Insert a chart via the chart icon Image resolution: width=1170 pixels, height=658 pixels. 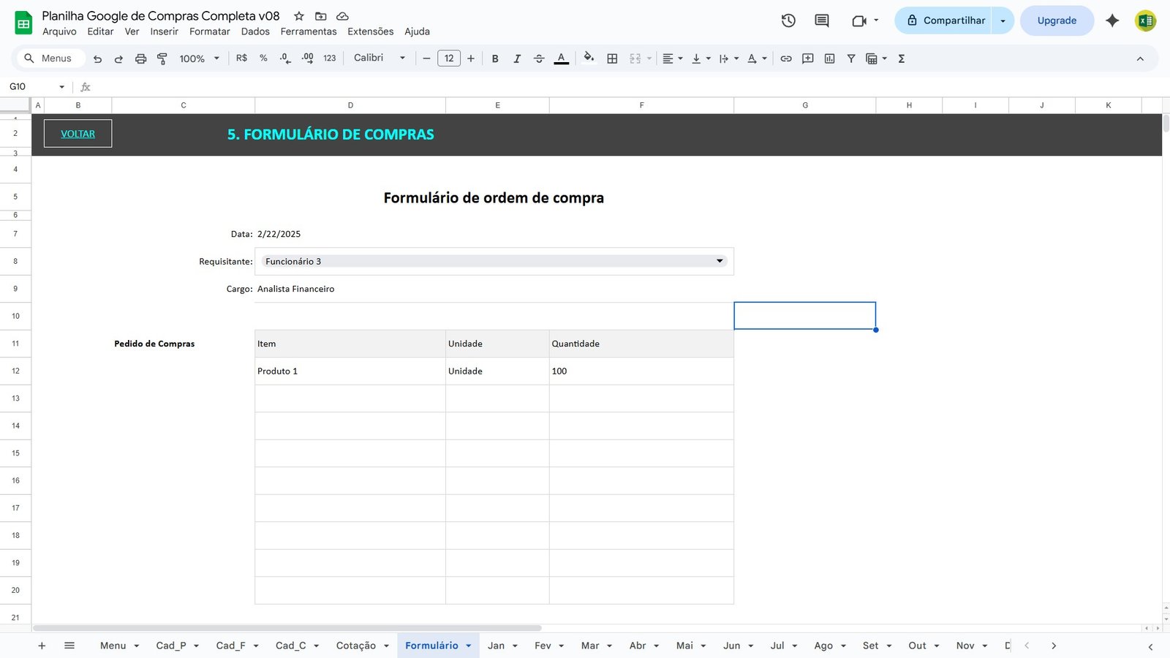(x=829, y=58)
